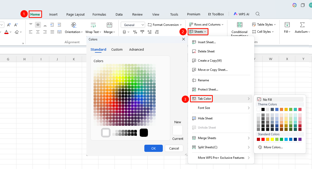Select No Fill for the tab color

pyautogui.click(x=280, y=99)
